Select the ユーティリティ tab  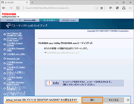click(x=49, y=20)
